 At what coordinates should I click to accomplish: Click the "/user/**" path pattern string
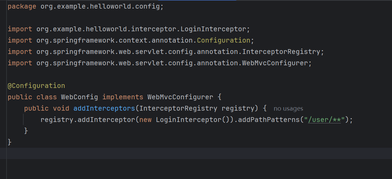(324, 120)
